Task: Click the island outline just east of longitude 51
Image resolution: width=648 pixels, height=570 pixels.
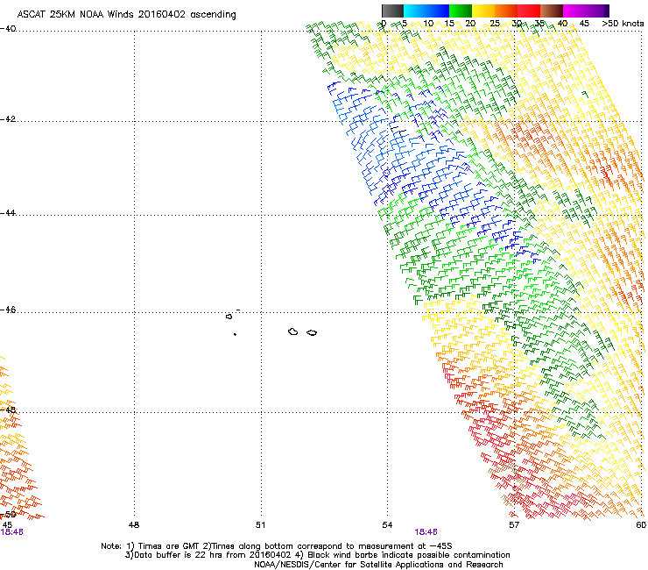Action: click(x=293, y=331)
